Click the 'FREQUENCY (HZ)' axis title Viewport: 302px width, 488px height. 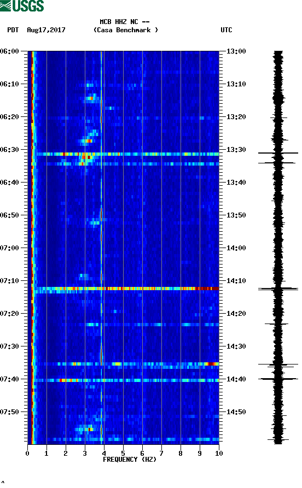coord(130,460)
